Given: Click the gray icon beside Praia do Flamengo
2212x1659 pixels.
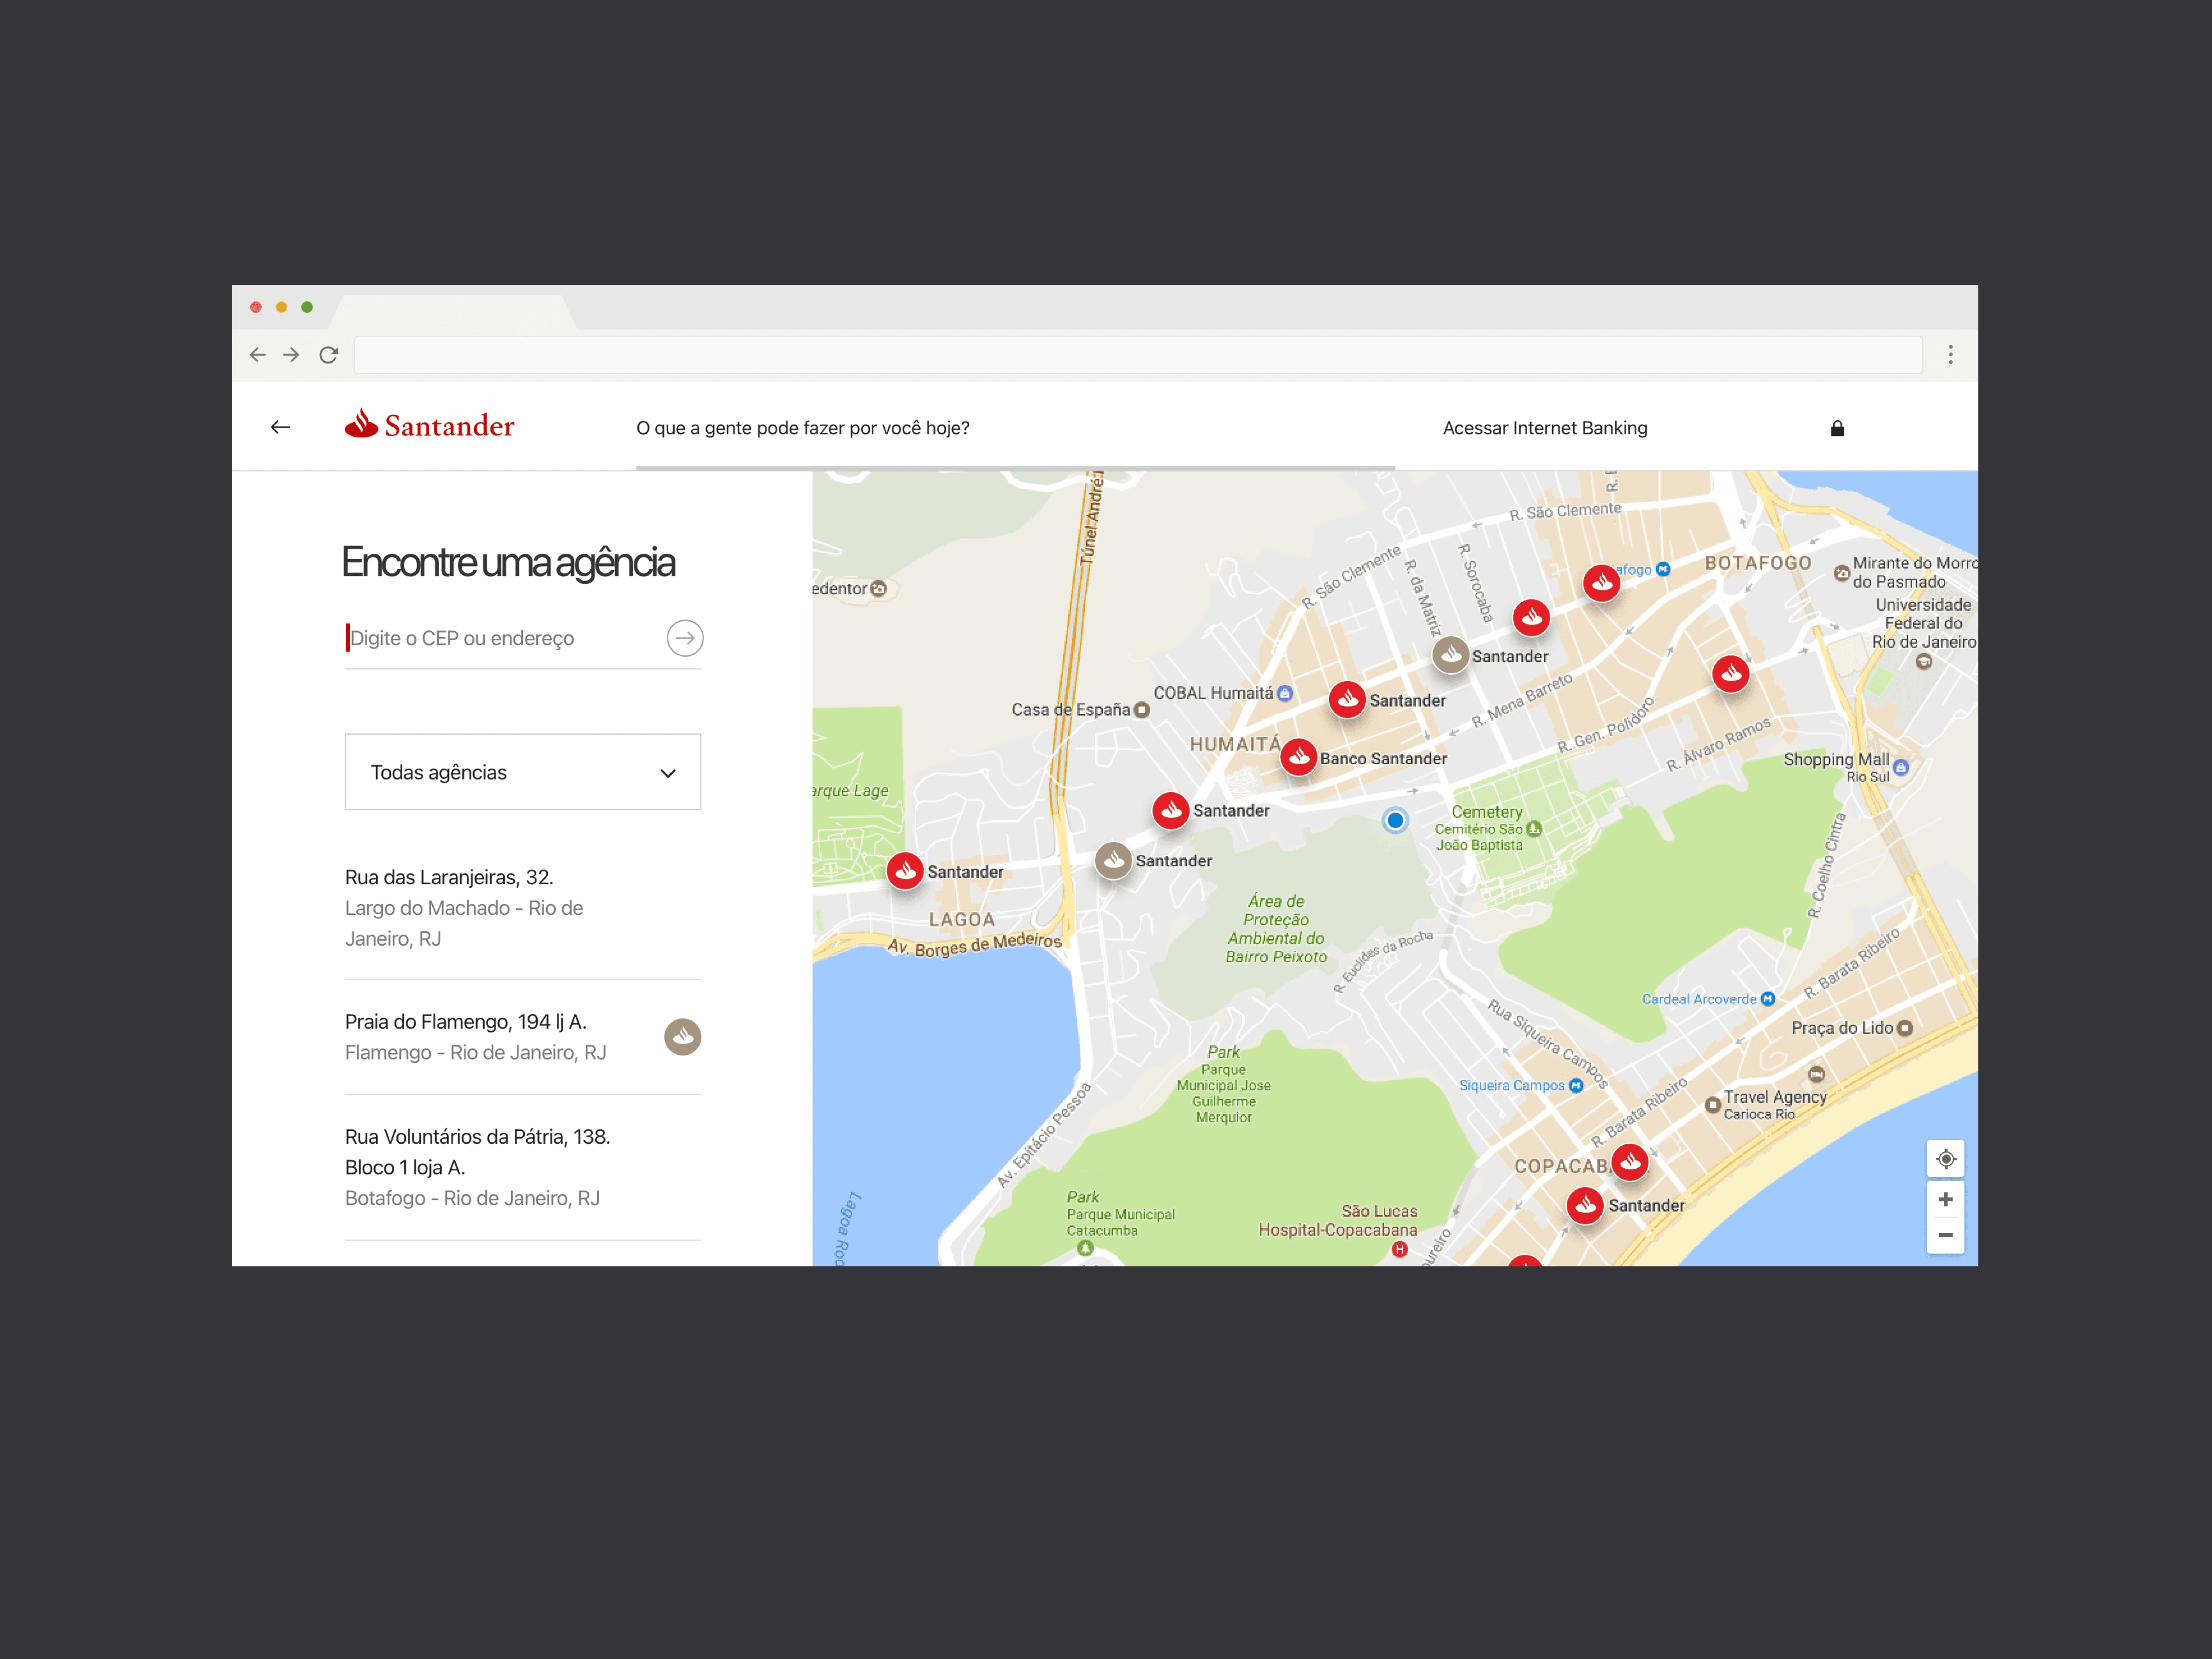Looking at the screenshot, I should 682,1037.
